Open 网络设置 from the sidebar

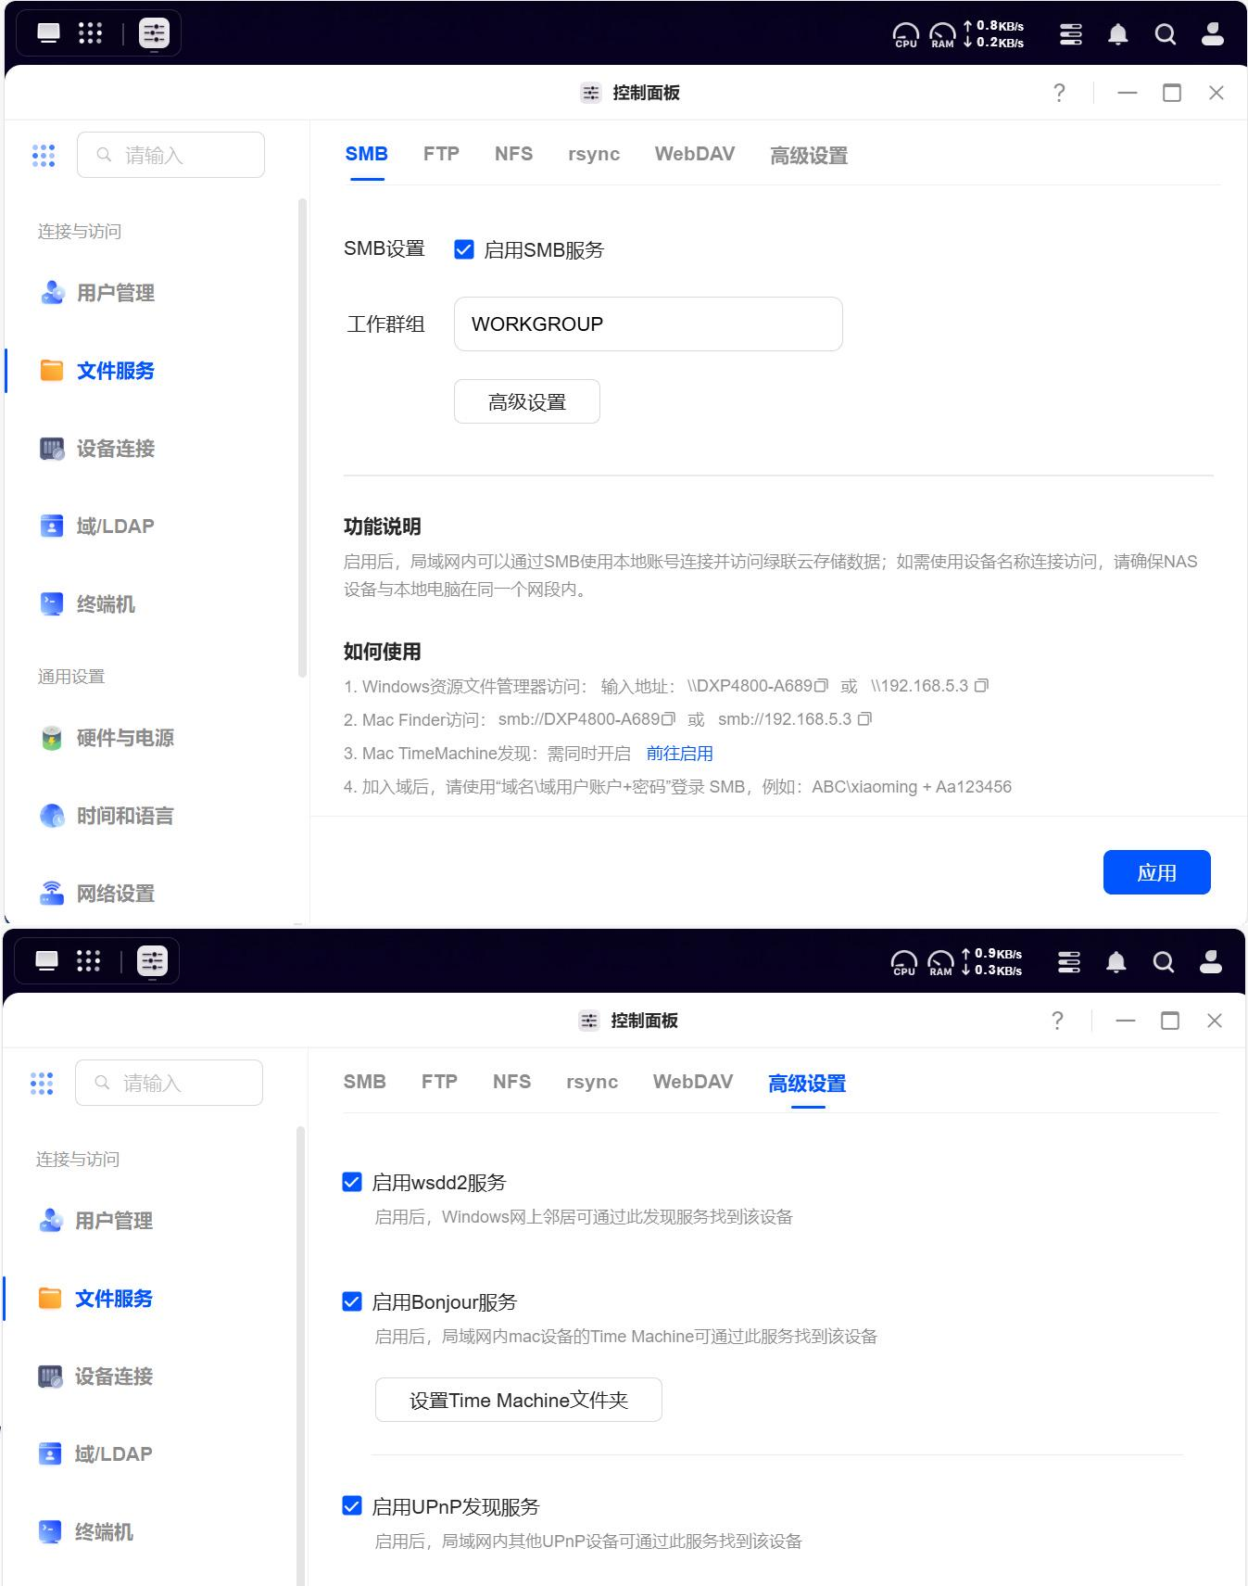(x=97, y=894)
